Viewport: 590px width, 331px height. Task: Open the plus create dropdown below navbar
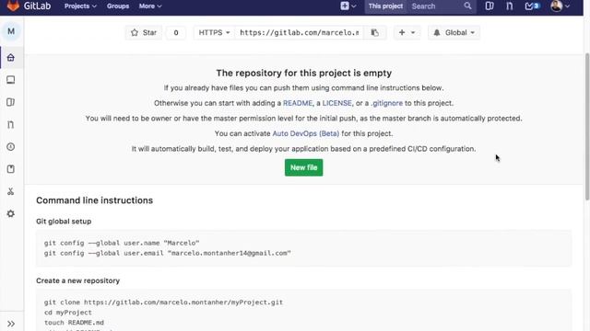[x=407, y=33]
